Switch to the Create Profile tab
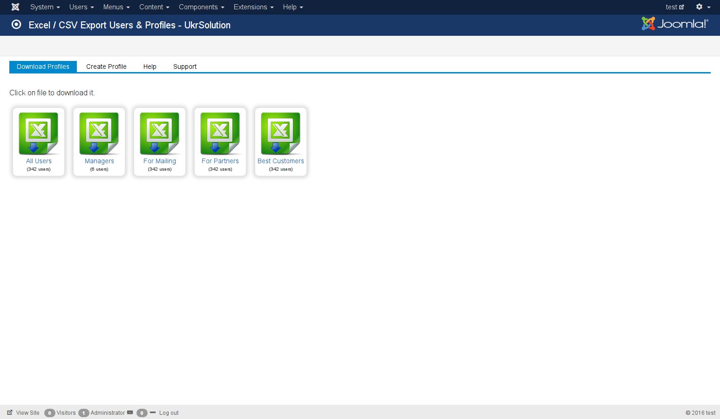720x419 pixels. tap(106, 67)
